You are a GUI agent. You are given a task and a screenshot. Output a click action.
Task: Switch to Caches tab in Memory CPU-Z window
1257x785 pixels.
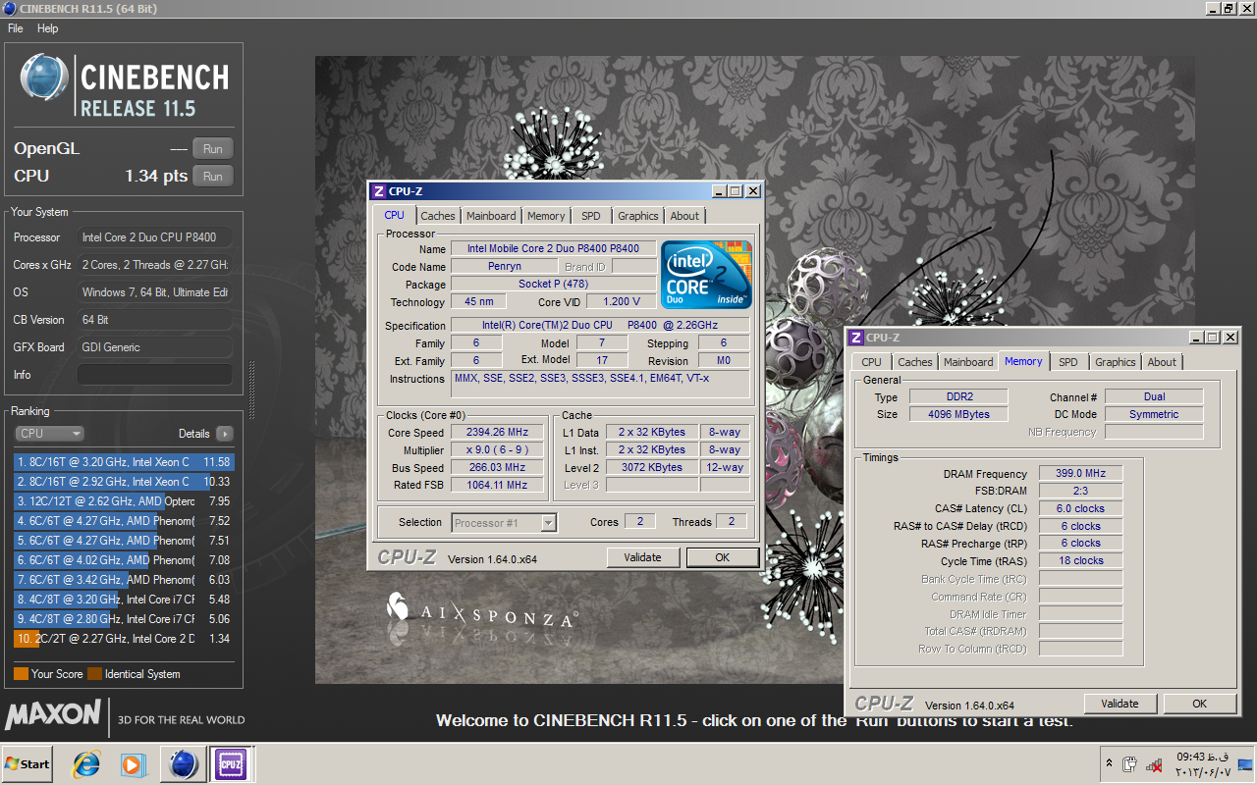(x=915, y=362)
